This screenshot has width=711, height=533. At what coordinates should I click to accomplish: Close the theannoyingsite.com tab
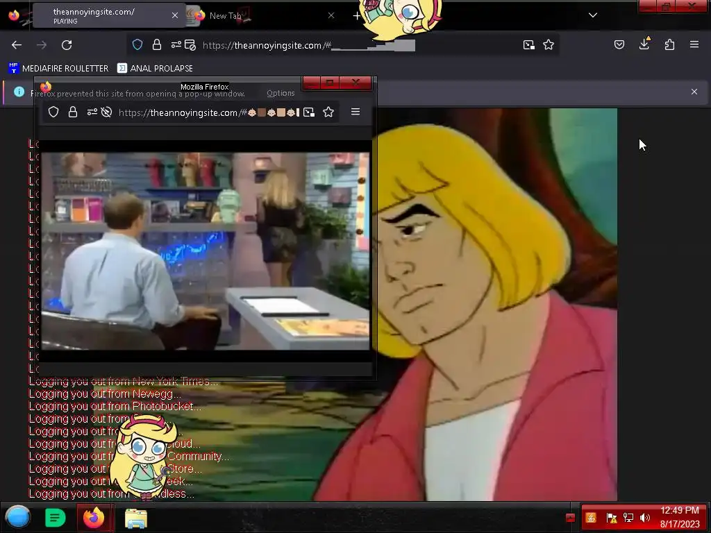click(x=175, y=15)
